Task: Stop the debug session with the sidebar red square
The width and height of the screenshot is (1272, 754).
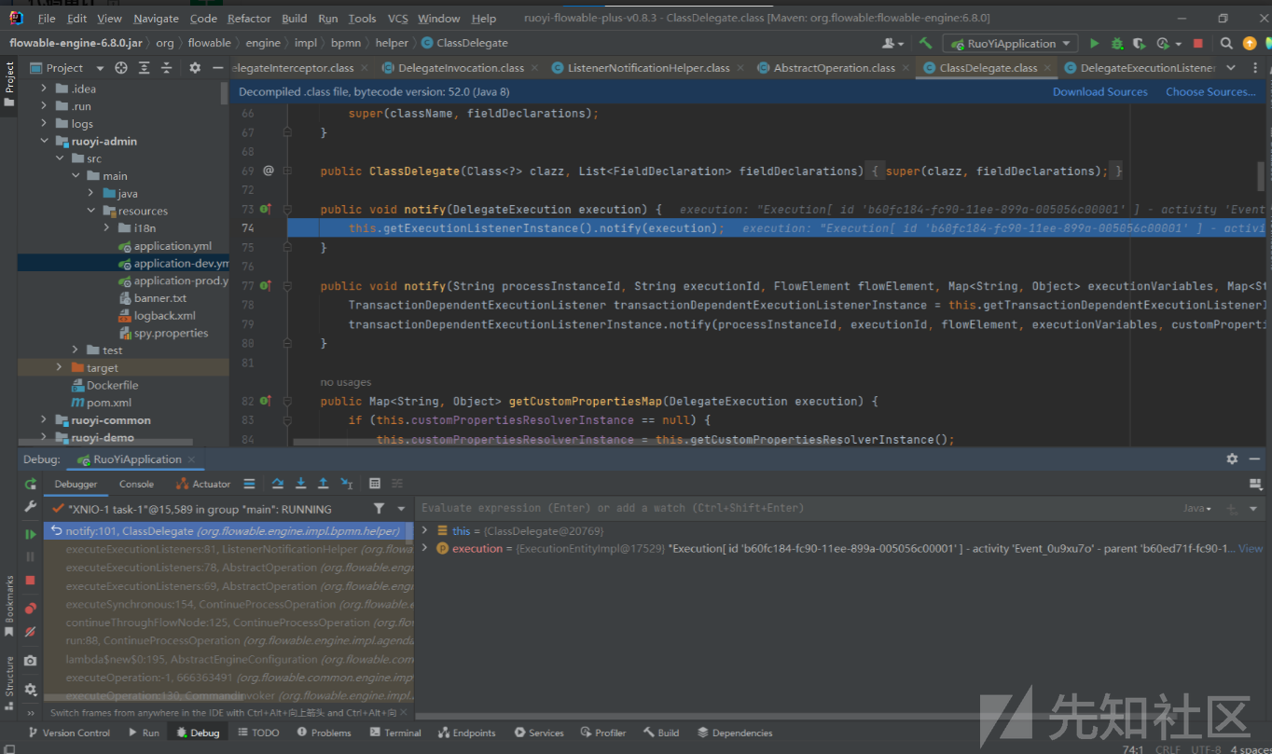Action: [31, 580]
